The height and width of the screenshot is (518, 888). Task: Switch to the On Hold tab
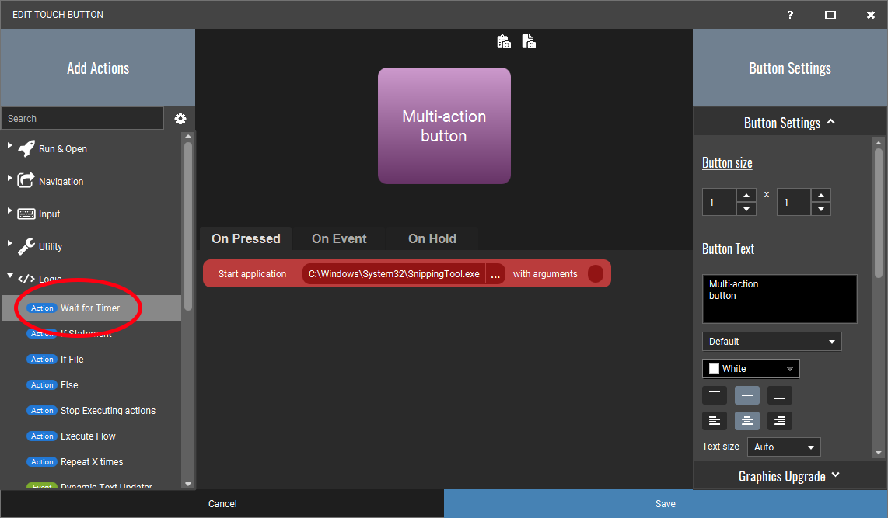pos(432,238)
